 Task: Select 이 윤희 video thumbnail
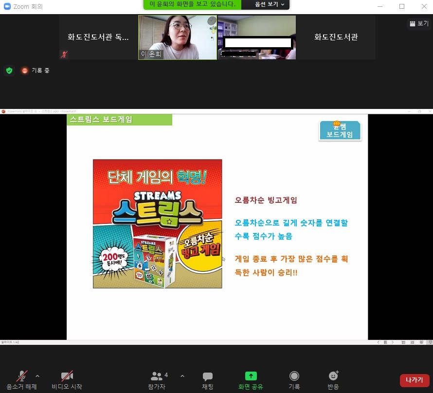click(178, 37)
